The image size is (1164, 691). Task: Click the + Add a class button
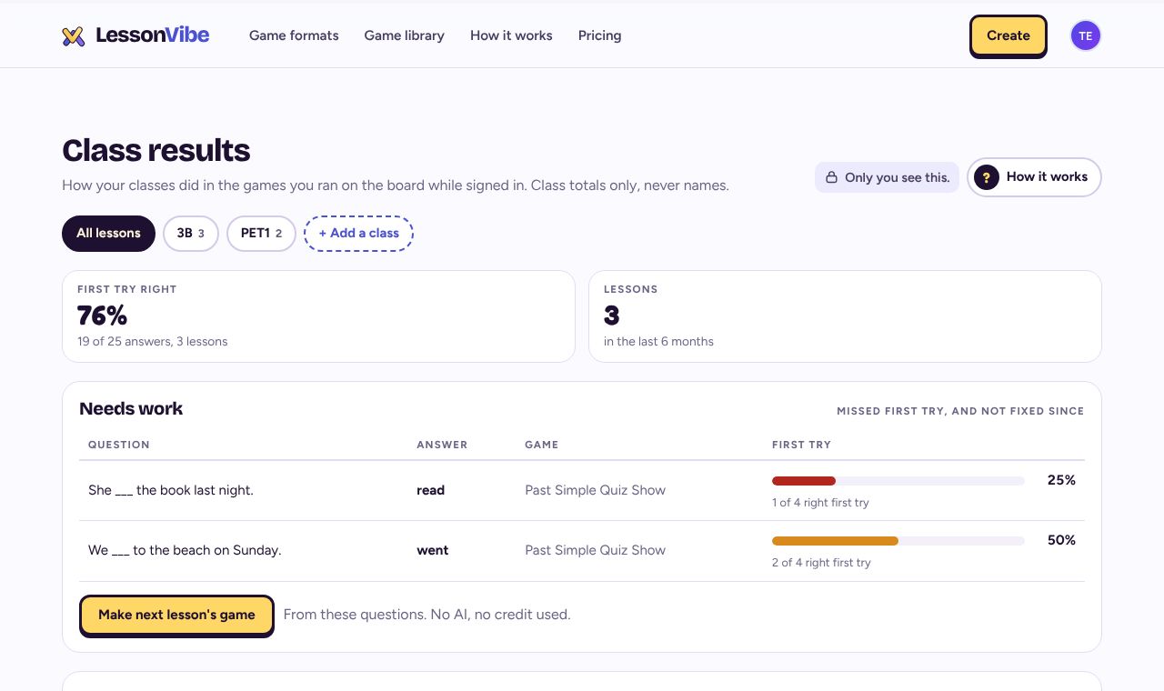(x=358, y=234)
